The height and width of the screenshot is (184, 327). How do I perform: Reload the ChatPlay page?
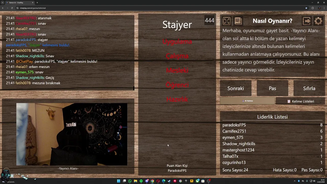click(12, 8)
